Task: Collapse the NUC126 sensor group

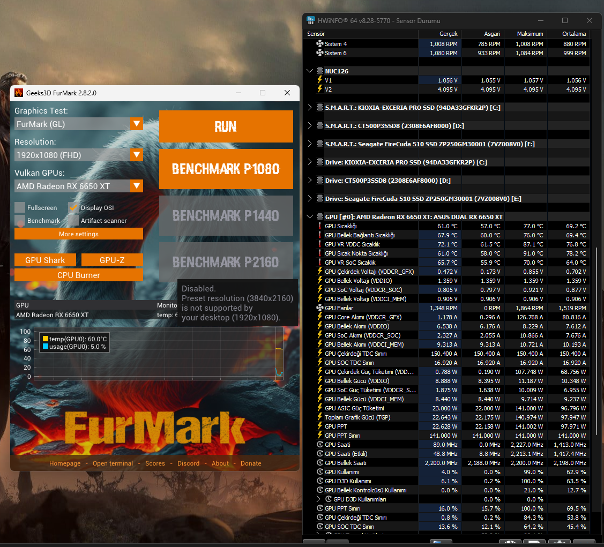Action: point(310,71)
